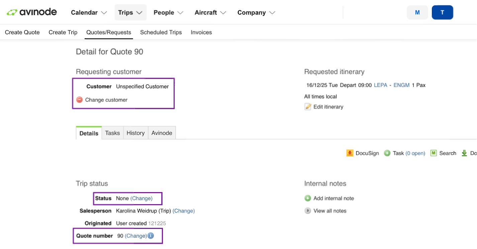The image size is (477, 249).
Task: Click the Change link next to Status
Action: coord(141,198)
